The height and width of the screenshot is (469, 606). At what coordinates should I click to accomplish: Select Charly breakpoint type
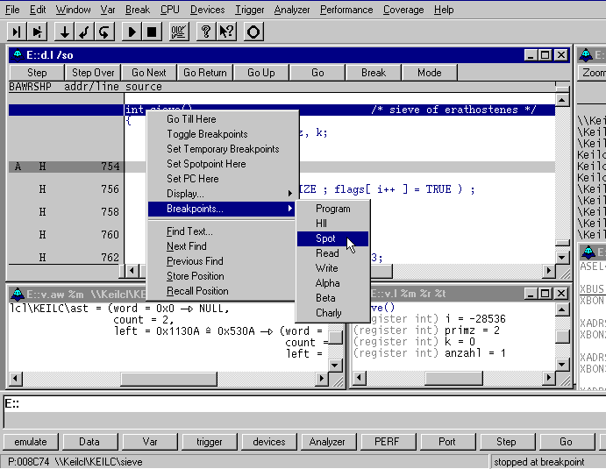332,313
